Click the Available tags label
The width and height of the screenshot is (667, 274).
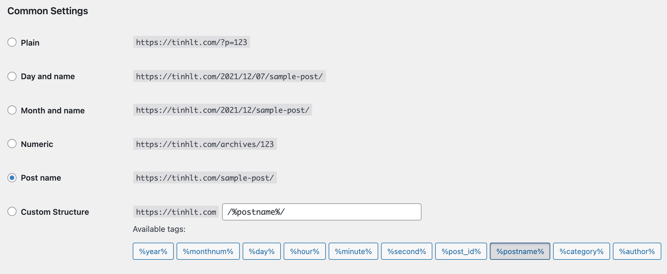[x=159, y=229]
